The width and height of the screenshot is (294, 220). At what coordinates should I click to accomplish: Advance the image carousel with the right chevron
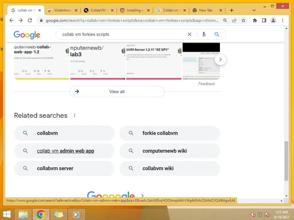[x=220, y=60]
